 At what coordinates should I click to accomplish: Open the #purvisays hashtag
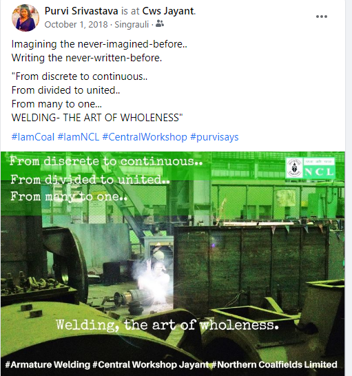[214, 137]
